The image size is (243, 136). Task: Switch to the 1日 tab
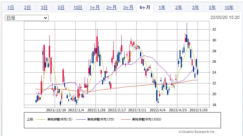point(11,7)
